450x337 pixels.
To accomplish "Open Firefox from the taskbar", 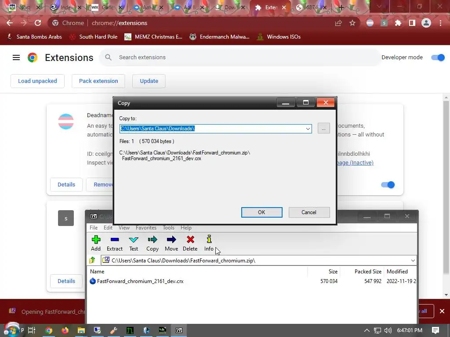I will click(x=65, y=330).
